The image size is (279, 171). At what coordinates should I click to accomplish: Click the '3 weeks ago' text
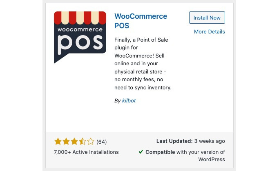click(210, 141)
